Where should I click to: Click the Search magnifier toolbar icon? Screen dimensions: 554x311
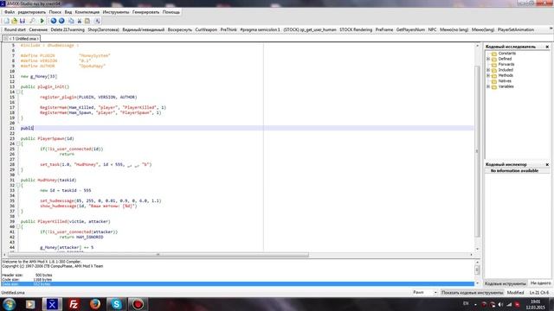coord(32,21)
